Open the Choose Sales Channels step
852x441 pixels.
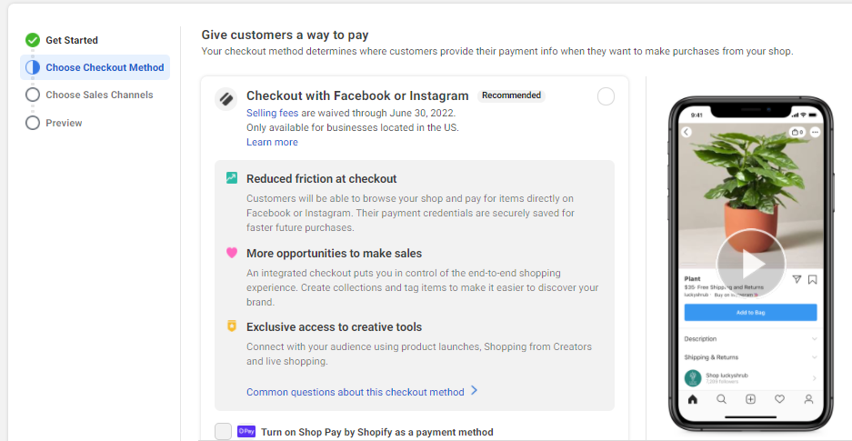[99, 95]
